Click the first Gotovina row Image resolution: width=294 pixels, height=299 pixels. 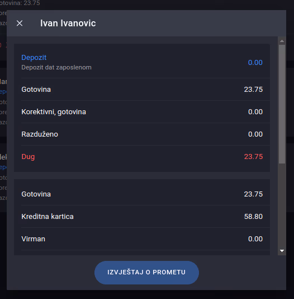tap(142, 90)
